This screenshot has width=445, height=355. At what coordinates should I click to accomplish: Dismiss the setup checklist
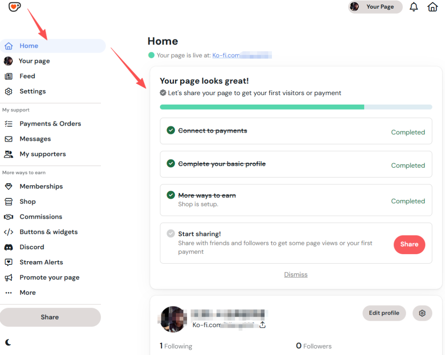coord(295,275)
